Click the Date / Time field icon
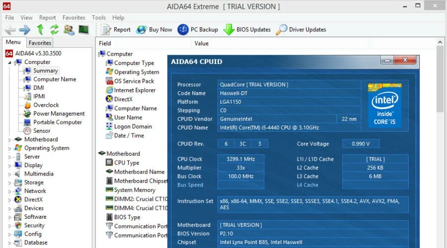The image size is (447, 248). (x=109, y=135)
